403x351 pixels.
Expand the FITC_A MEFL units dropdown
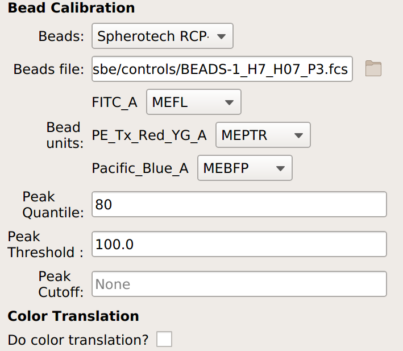pyautogui.click(x=194, y=102)
